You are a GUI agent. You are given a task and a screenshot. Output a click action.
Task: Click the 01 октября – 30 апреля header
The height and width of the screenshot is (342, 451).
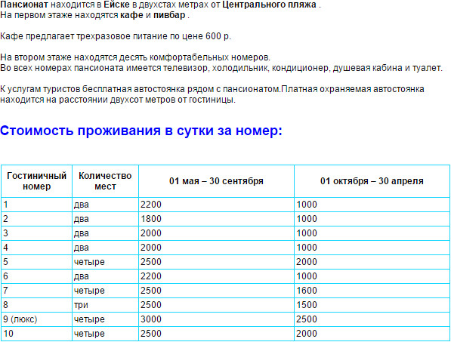point(372,181)
